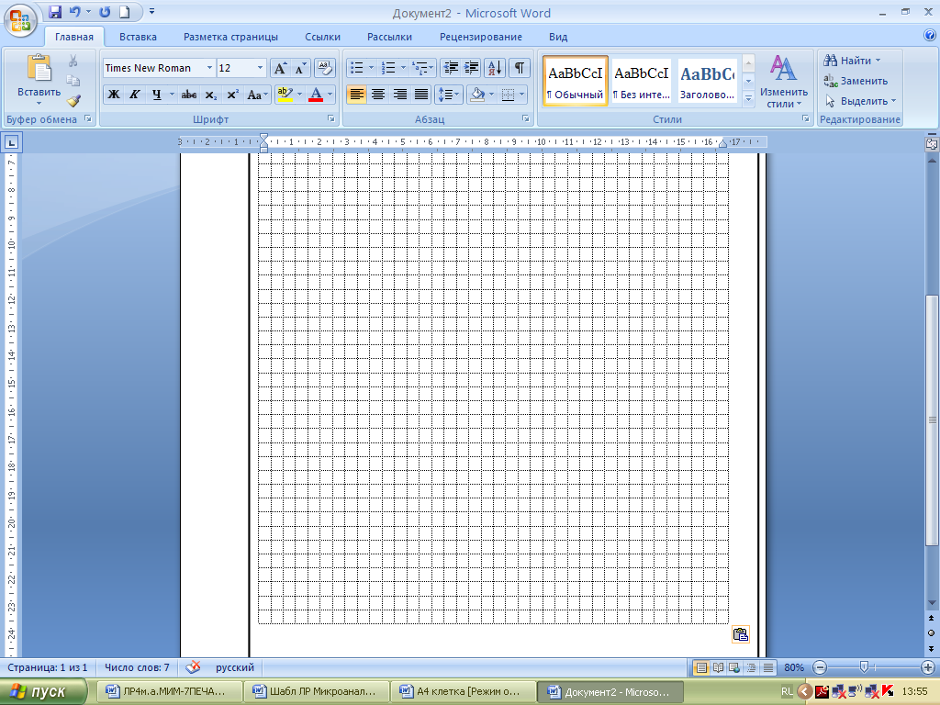The height and width of the screenshot is (705, 940).
Task: Toggle strikethrough abc formatting
Action: coord(189,95)
